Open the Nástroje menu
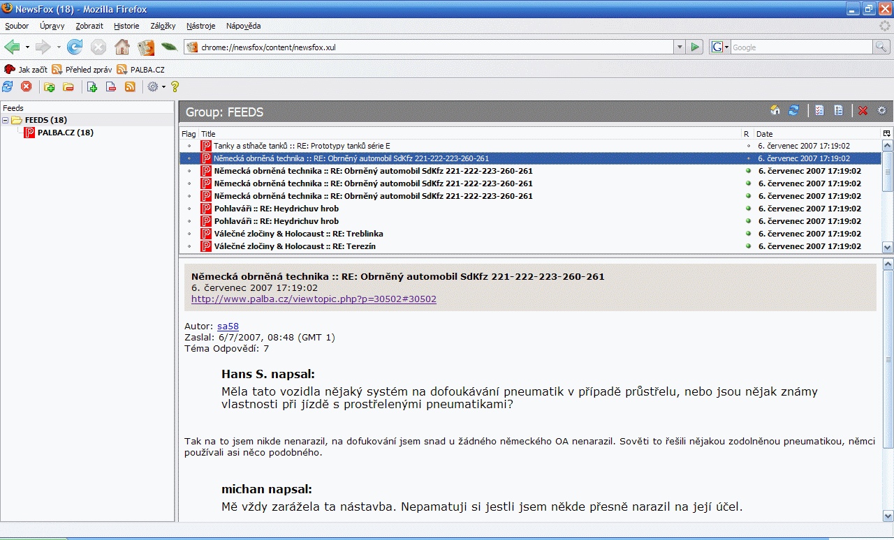 click(x=201, y=26)
